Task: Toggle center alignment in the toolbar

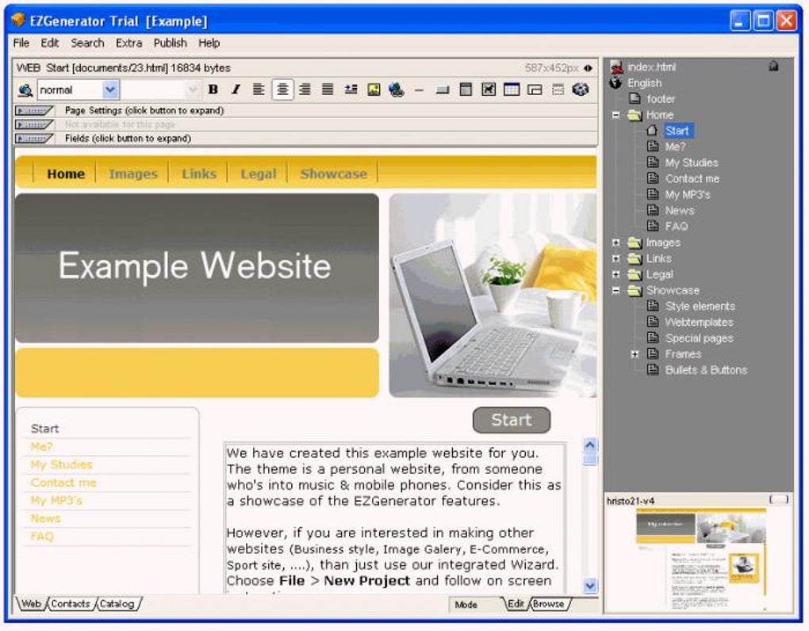Action: click(282, 90)
